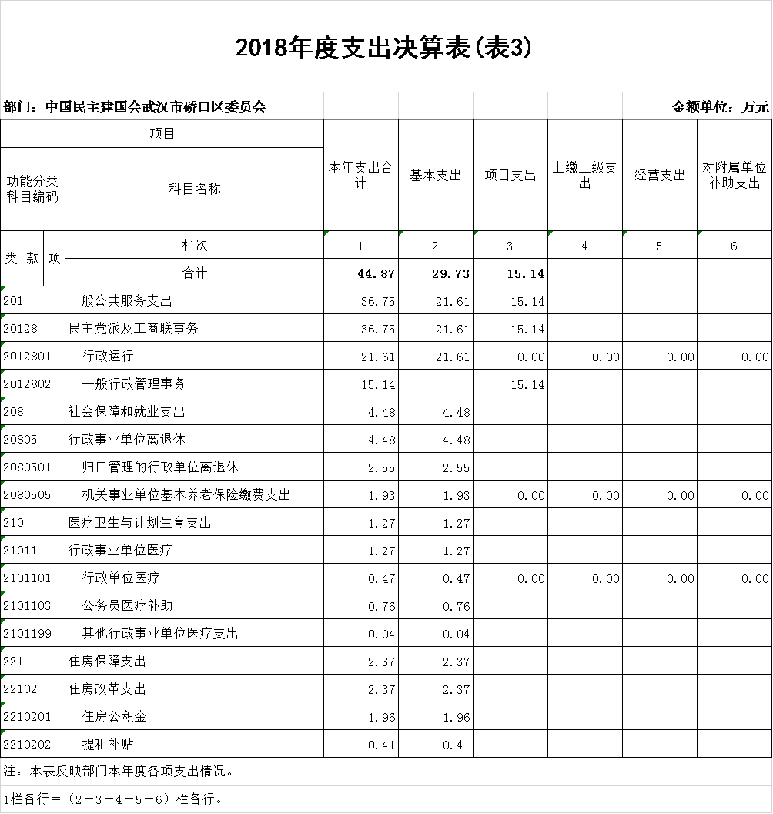Click the 行政单位医疗 cell
Viewport: 773px width, 814px height.
(194, 578)
